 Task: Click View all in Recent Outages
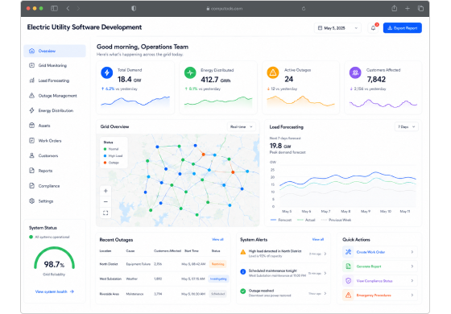click(217, 239)
